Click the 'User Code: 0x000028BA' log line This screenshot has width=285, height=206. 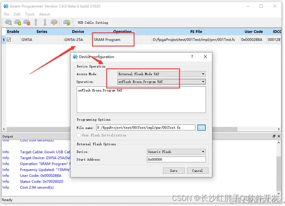pos(41,175)
